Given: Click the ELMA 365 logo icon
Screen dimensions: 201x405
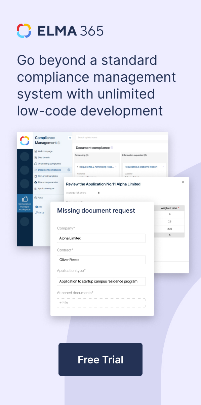Looking at the screenshot, I should coord(24,31).
